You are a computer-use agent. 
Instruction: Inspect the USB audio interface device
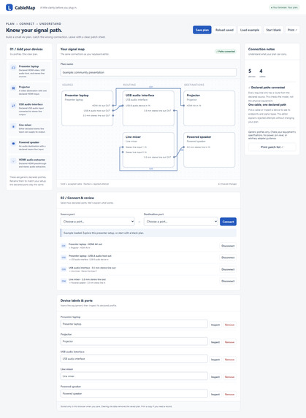(215, 360)
